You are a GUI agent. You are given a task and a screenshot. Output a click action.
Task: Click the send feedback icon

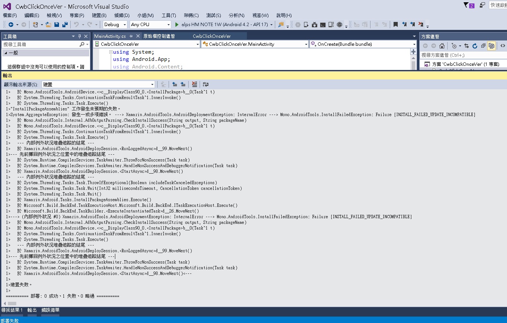point(482,5)
